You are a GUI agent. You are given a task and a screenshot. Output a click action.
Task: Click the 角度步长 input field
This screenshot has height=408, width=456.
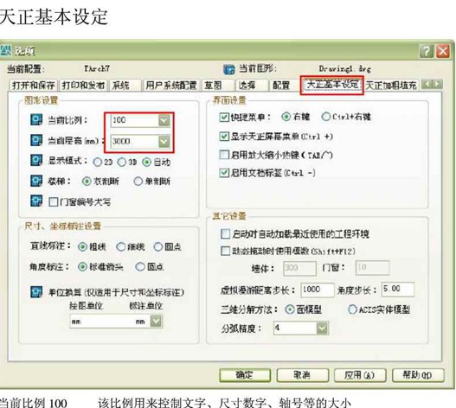coord(397,290)
